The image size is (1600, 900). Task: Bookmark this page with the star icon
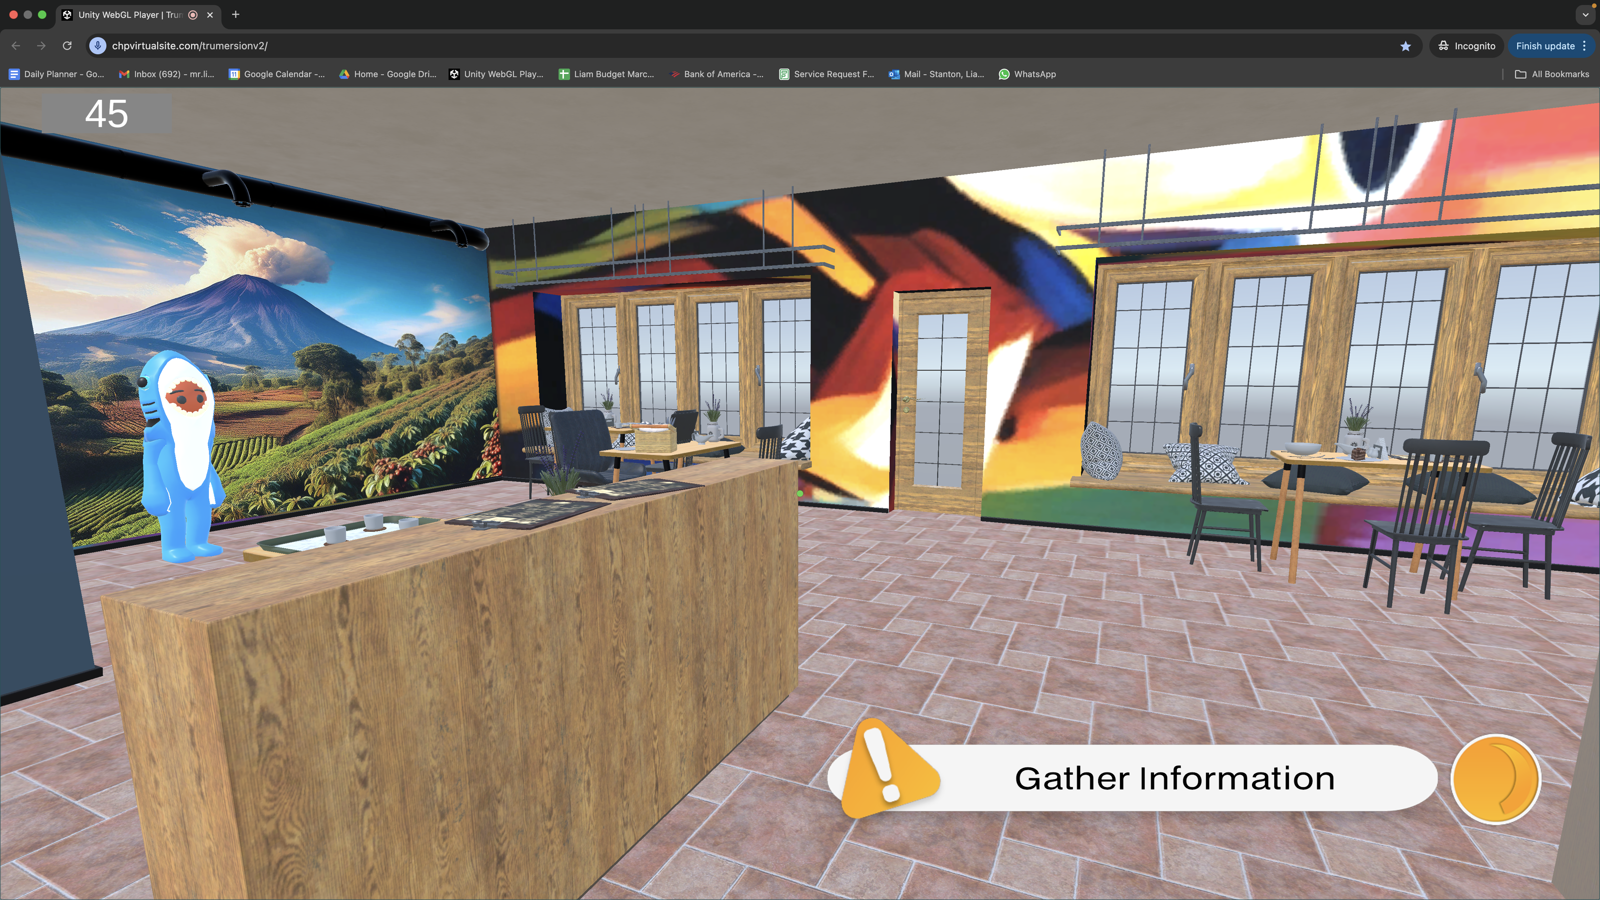(x=1406, y=46)
